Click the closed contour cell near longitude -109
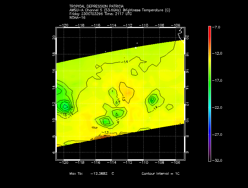Image resolution: width=248 pixels, height=188 pixels. (153, 99)
